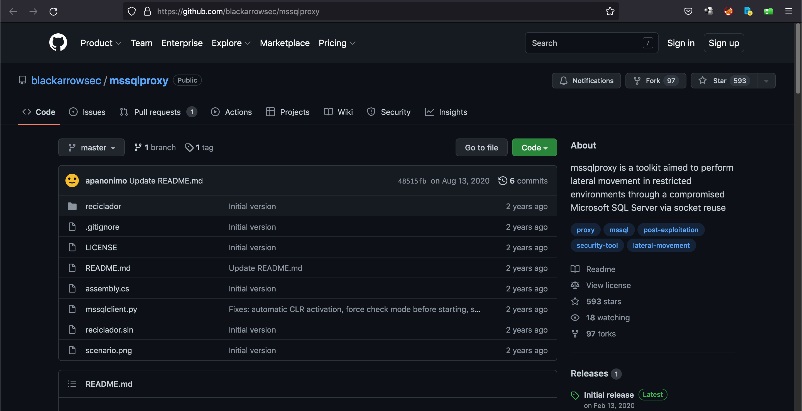The width and height of the screenshot is (802, 411).
Task: Bookmark page with star icon in address bar
Action: point(610,11)
